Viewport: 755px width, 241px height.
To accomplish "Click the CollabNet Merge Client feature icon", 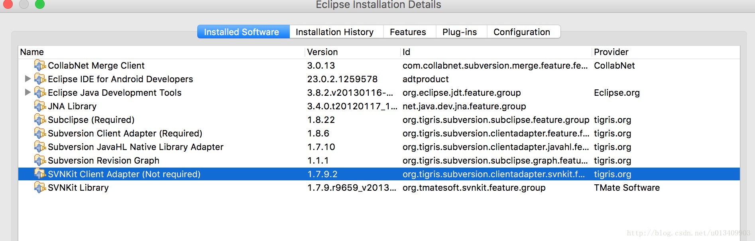I will pyautogui.click(x=40, y=65).
